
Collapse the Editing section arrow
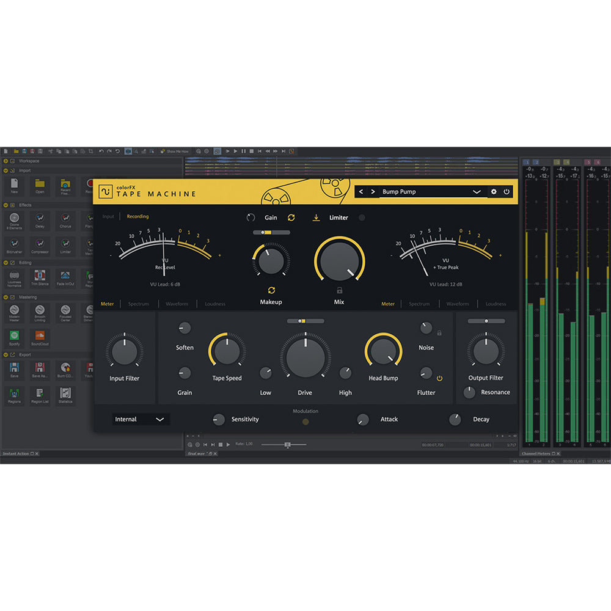5,263
